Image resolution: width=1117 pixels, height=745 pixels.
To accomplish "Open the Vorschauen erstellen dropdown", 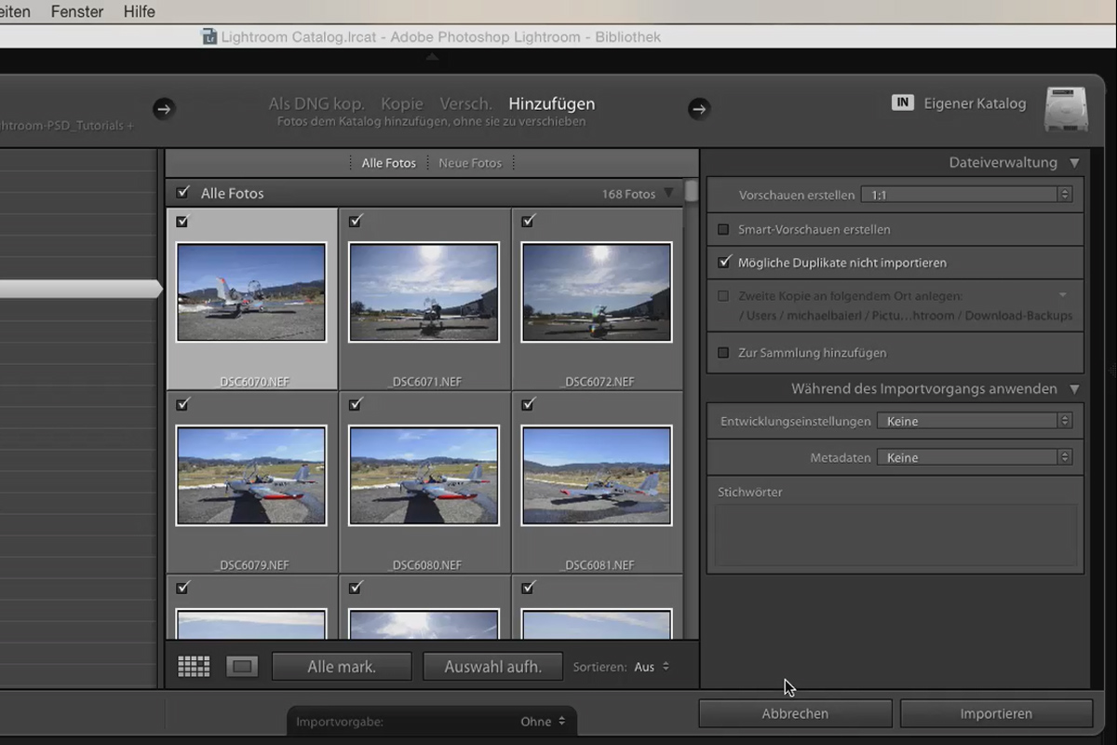I will pos(966,196).
